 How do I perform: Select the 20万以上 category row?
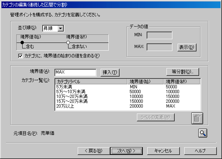(x=128, y=106)
